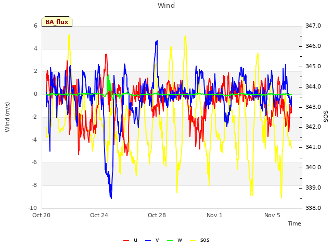This screenshot has height=250, width=333.
Task: Select the 'w' legend label
Action: click(x=180, y=240)
